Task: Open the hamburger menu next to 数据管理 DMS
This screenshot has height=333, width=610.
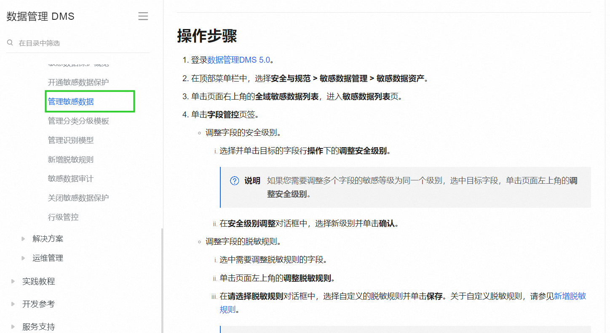Action: (x=143, y=16)
